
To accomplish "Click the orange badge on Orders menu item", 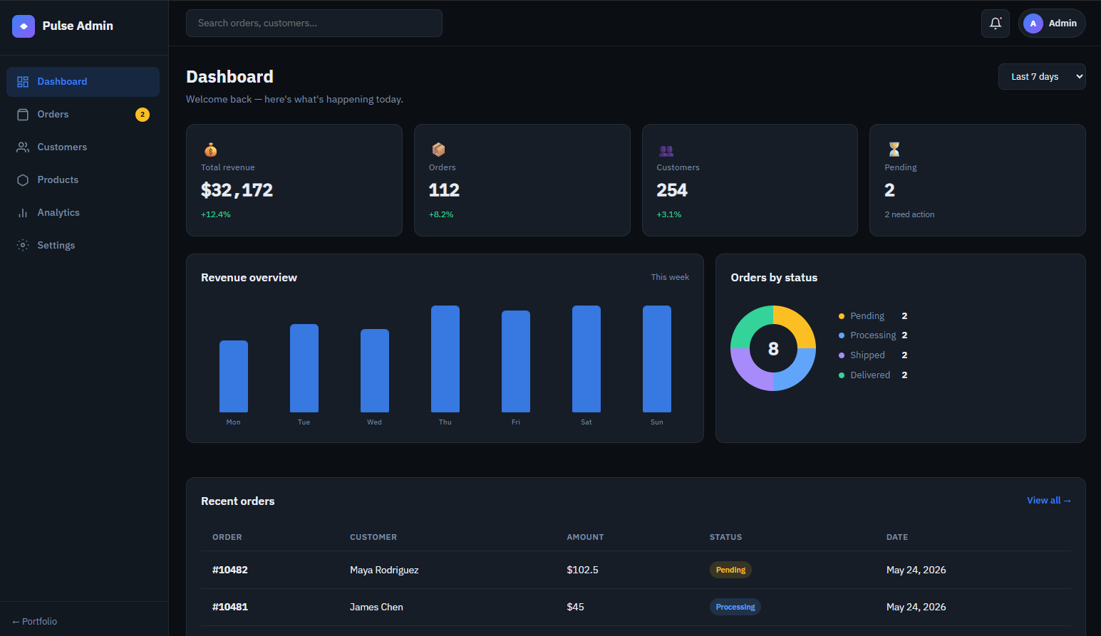I will pos(143,115).
